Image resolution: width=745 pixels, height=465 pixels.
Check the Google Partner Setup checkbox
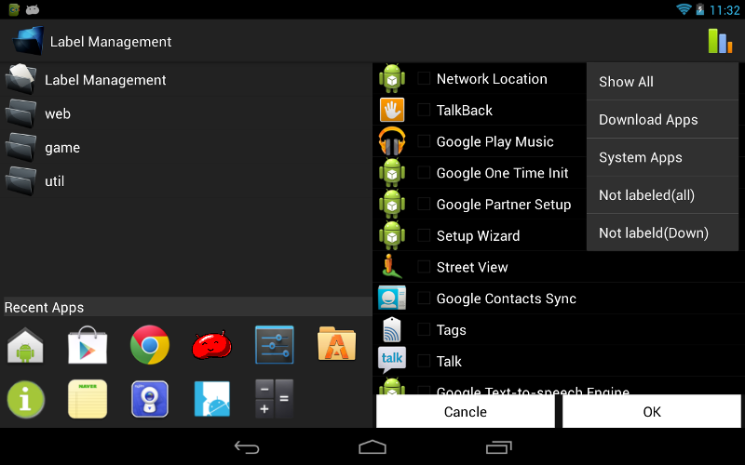[424, 204]
